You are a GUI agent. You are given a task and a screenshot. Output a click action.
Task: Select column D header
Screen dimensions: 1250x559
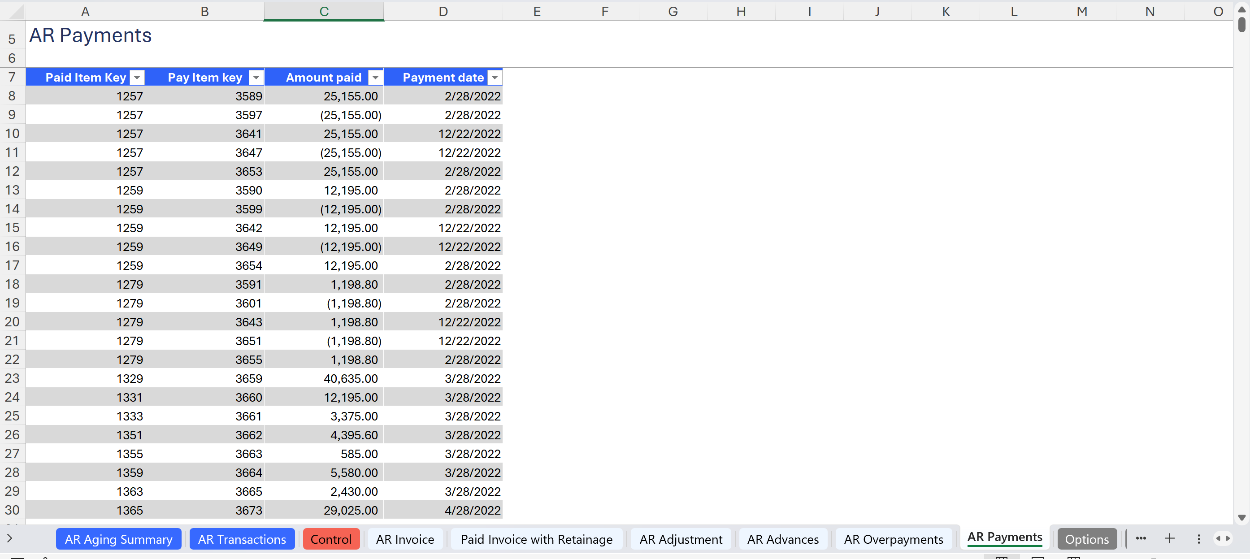click(x=443, y=12)
